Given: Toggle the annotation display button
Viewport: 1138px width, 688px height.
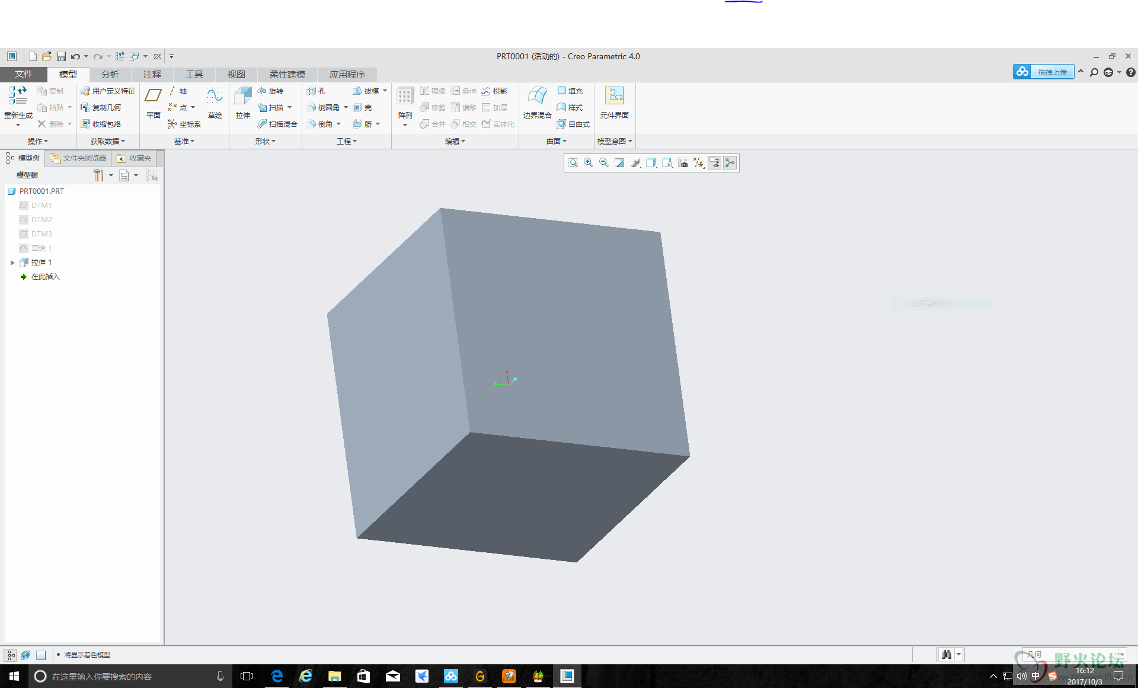Looking at the screenshot, I should 714,163.
